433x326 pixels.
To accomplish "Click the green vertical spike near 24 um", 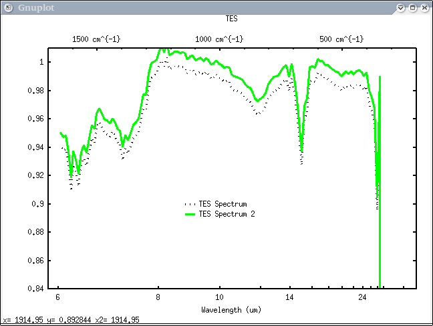I will (x=380, y=183).
